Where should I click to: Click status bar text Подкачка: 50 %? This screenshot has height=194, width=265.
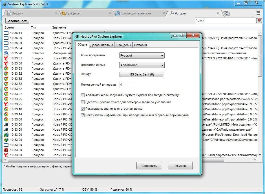tap(121, 189)
